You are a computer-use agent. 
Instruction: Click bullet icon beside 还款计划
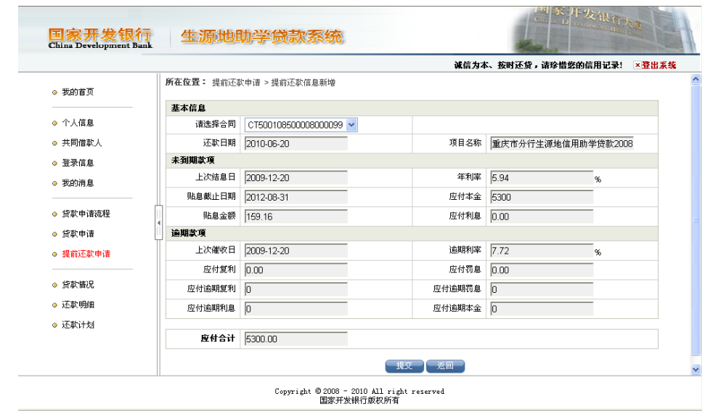54,326
